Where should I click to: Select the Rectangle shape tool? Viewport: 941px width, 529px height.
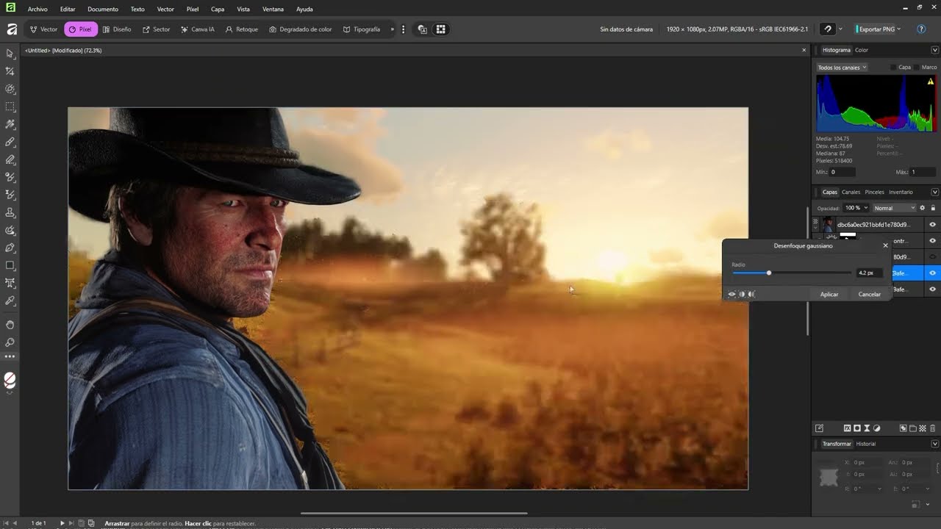10,265
